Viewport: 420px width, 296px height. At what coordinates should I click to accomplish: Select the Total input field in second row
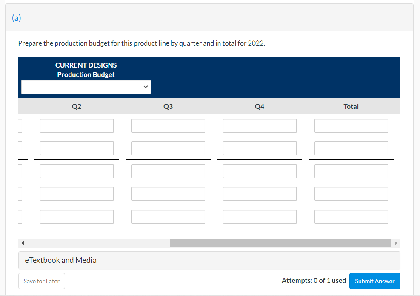coord(351,148)
